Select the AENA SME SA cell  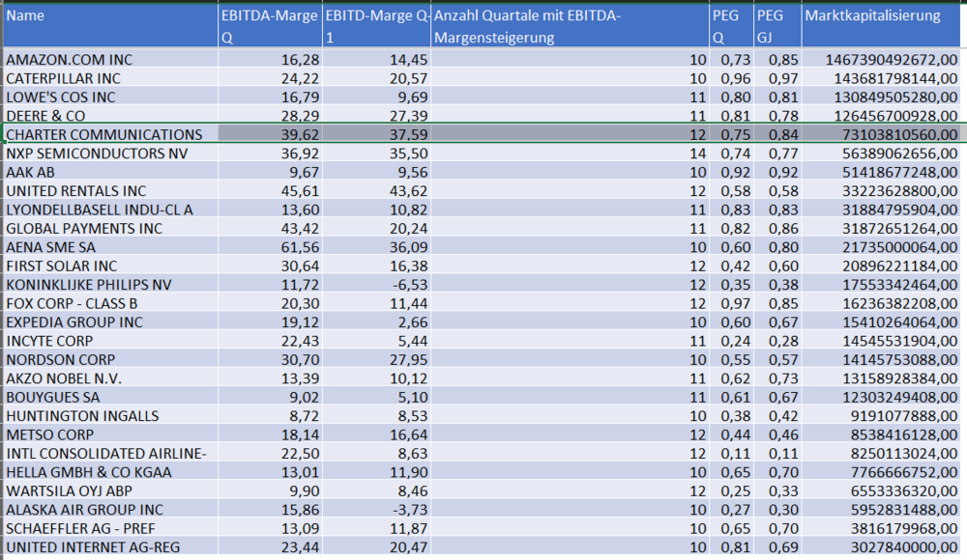point(110,247)
